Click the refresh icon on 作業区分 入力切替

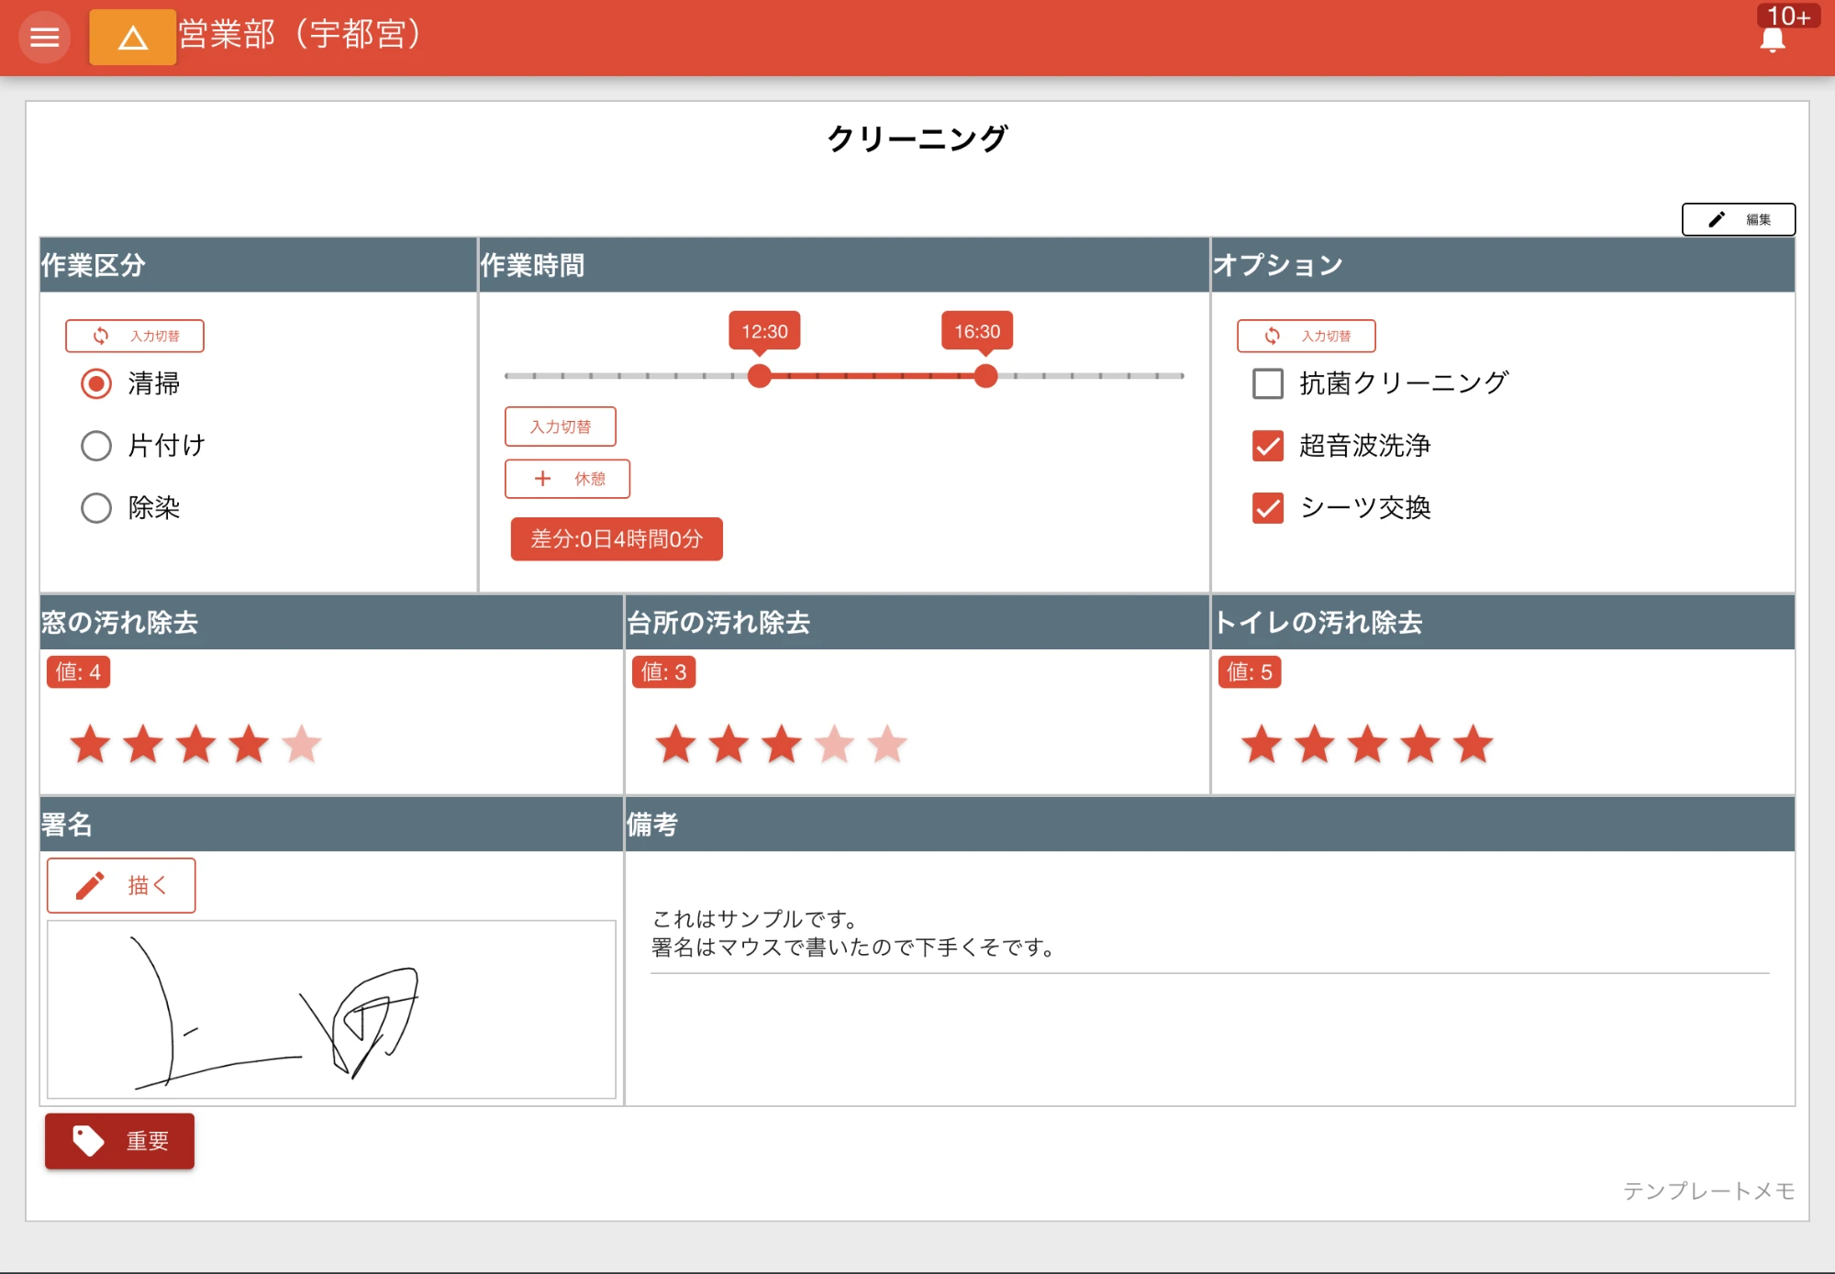click(x=100, y=336)
